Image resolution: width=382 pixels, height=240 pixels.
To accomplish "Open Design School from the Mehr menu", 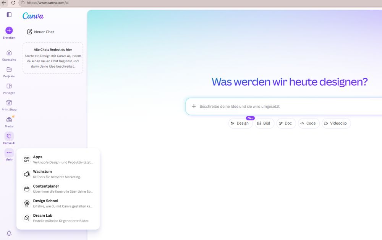I will pyautogui.click(x=58, y=203).
